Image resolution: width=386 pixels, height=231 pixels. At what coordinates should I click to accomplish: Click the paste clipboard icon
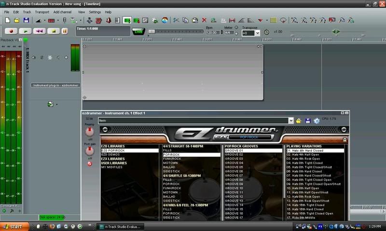(195, 20)
